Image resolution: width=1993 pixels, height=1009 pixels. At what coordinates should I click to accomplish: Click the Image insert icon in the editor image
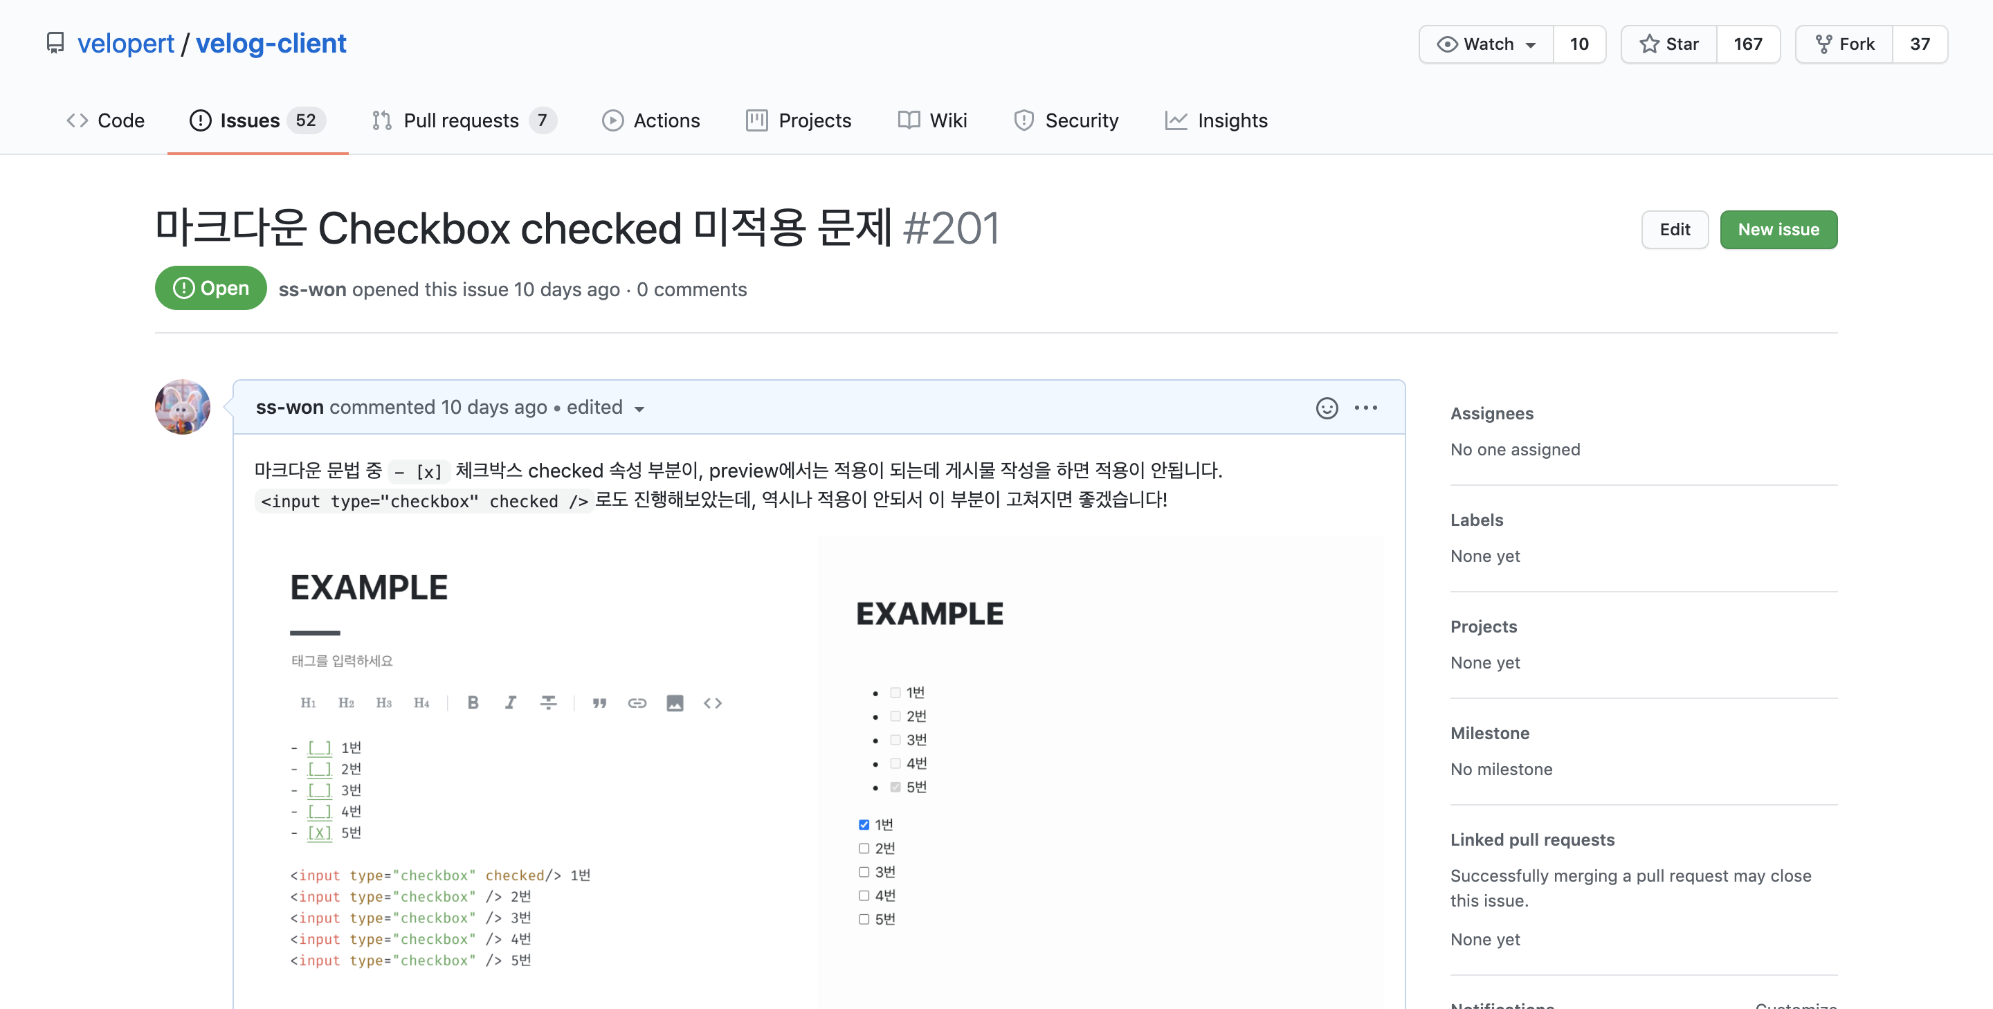click(675, 702)
